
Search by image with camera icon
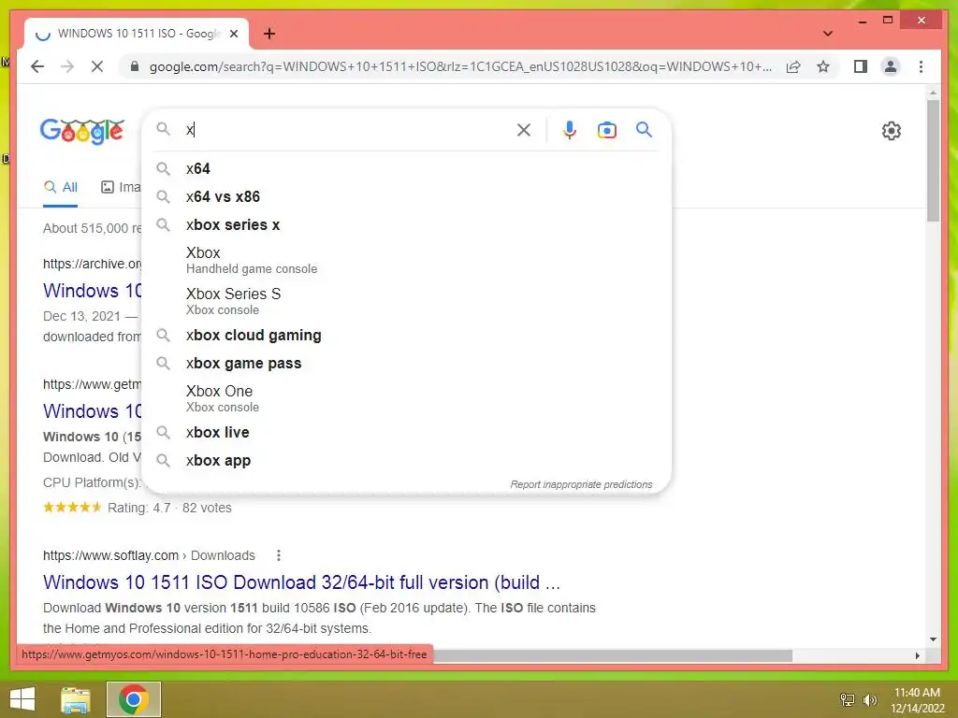(x=606, y=129)
